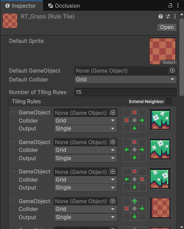The image size is (184, 229).
Task: Open the RT_Grass component options menu
Action: (175, 16)
